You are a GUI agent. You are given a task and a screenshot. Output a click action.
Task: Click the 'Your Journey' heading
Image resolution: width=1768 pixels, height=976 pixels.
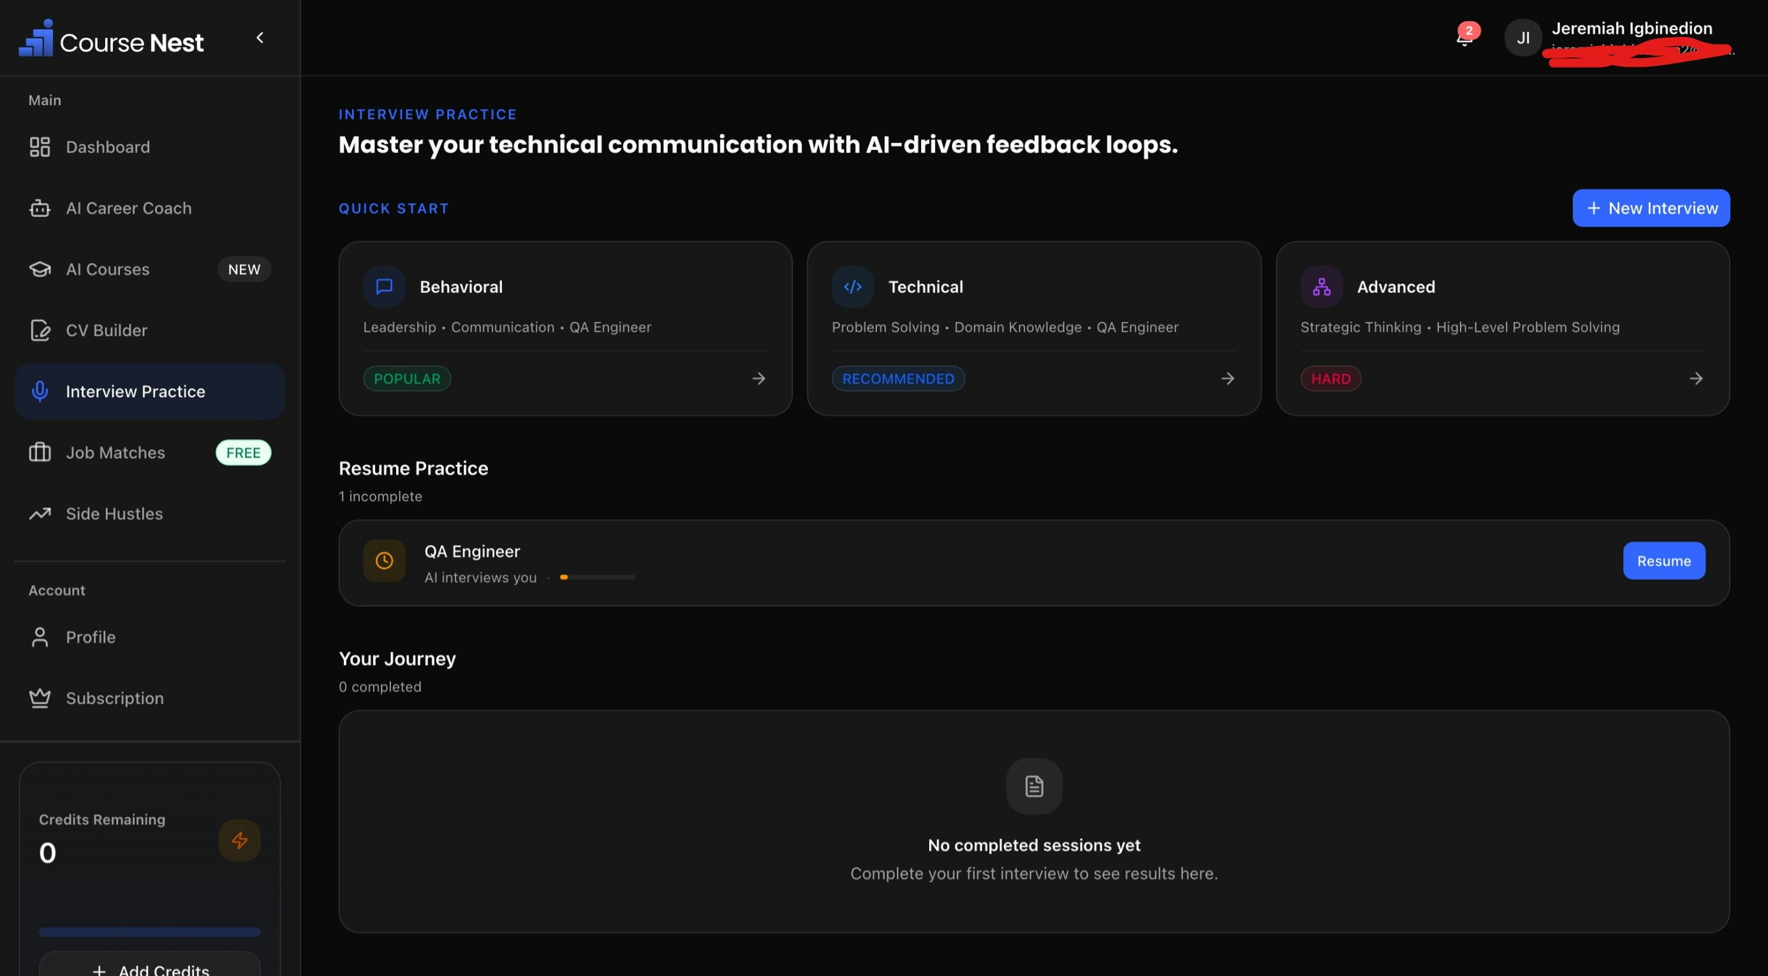[397, 659]
